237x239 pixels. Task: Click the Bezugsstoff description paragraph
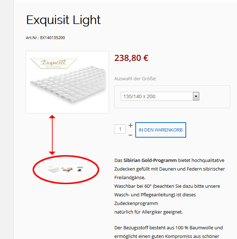pos(168,228)
